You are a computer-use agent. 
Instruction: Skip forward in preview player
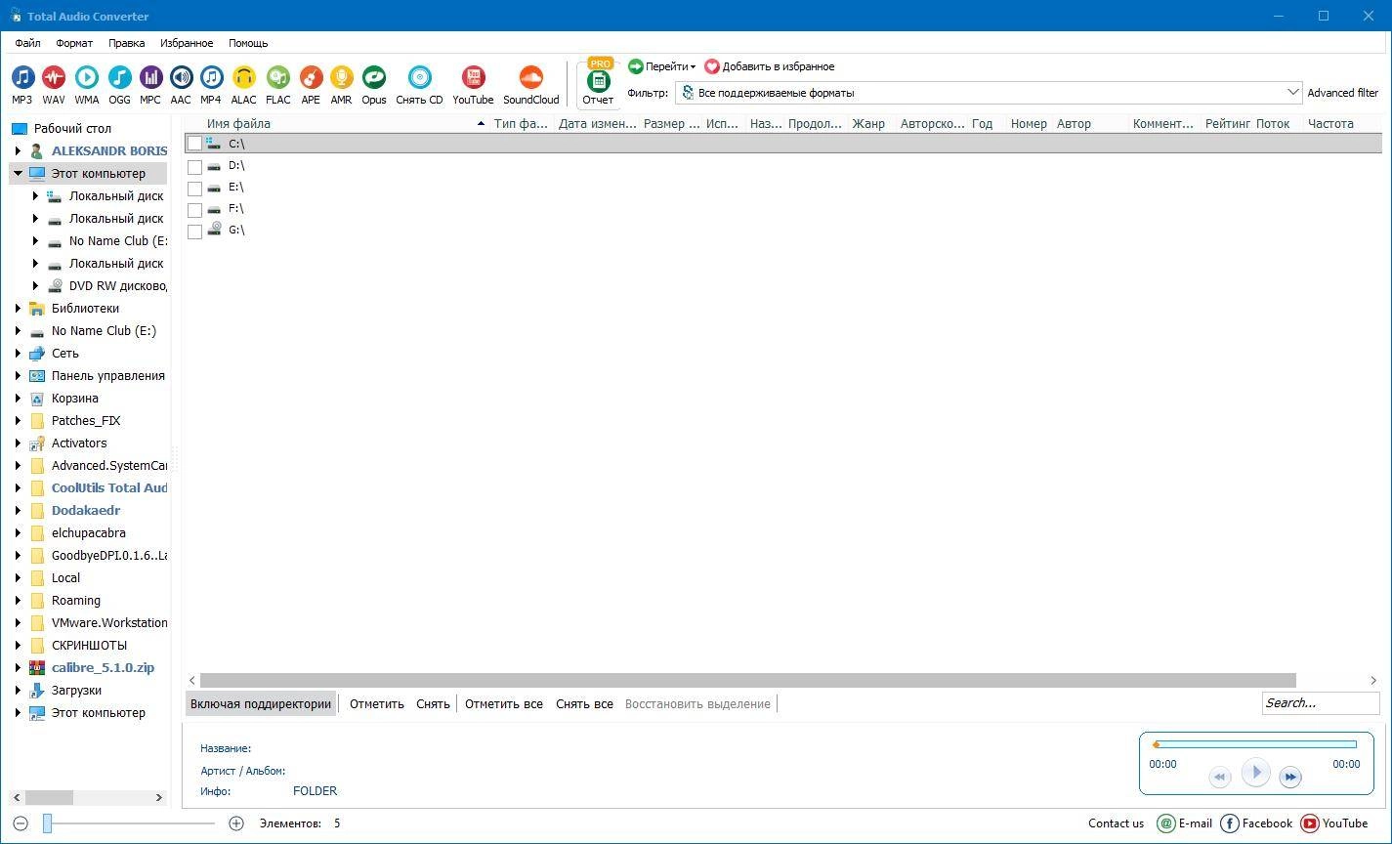click(1289, 777)
